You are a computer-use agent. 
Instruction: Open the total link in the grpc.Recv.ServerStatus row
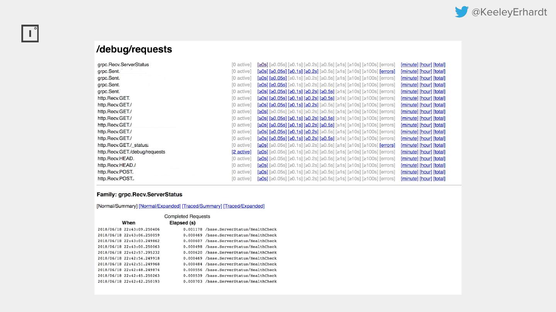pos(439,65)
